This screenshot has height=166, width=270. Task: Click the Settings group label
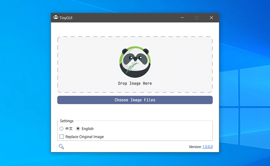pos(66,121)
